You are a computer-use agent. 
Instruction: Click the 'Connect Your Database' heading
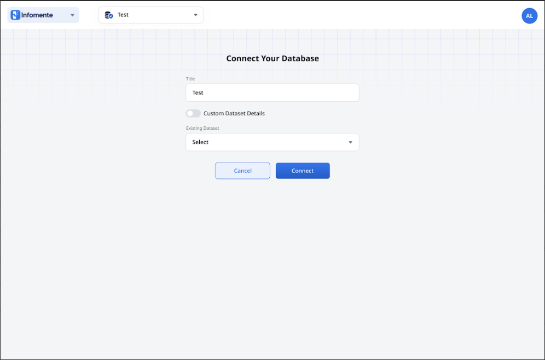click(x=272, y=59)
